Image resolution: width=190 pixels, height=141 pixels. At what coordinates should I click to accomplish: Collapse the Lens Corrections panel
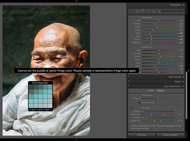pos(183,86)
